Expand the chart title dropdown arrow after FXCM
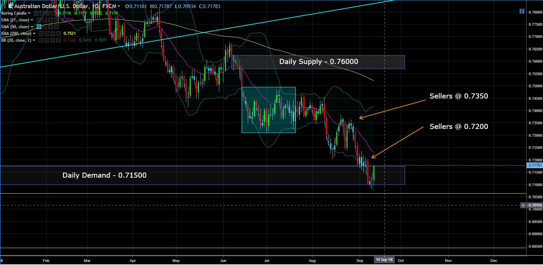Viewport: 543px width, 265px height. pos(119,6)
